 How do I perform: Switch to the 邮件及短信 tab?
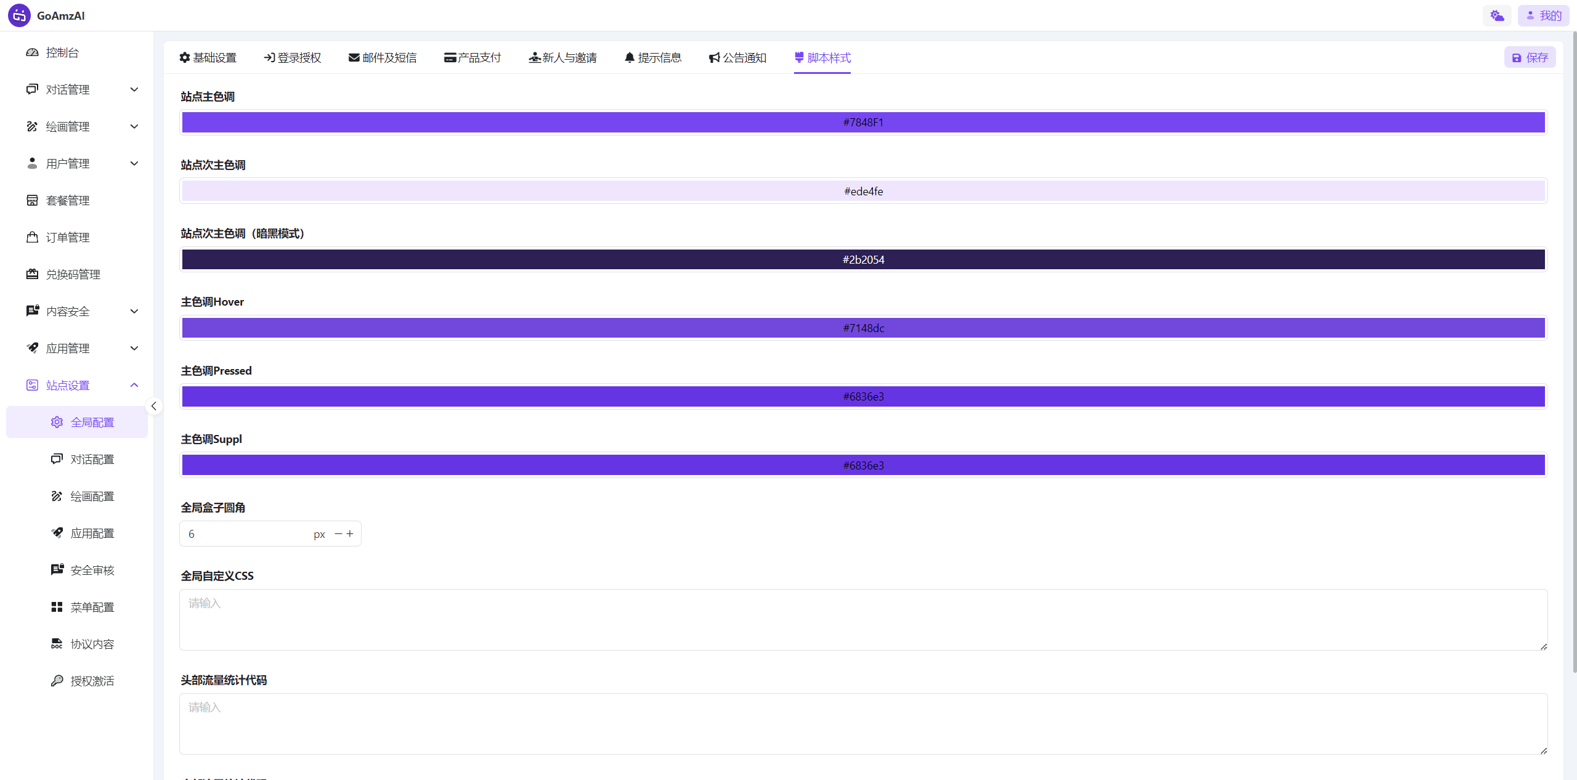point(383,57)
